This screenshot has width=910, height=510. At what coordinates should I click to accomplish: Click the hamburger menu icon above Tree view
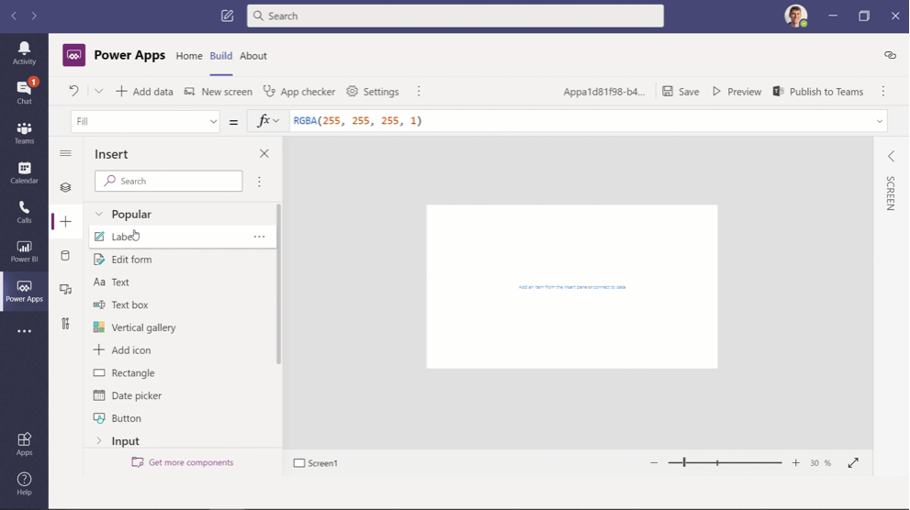point(65,154)
